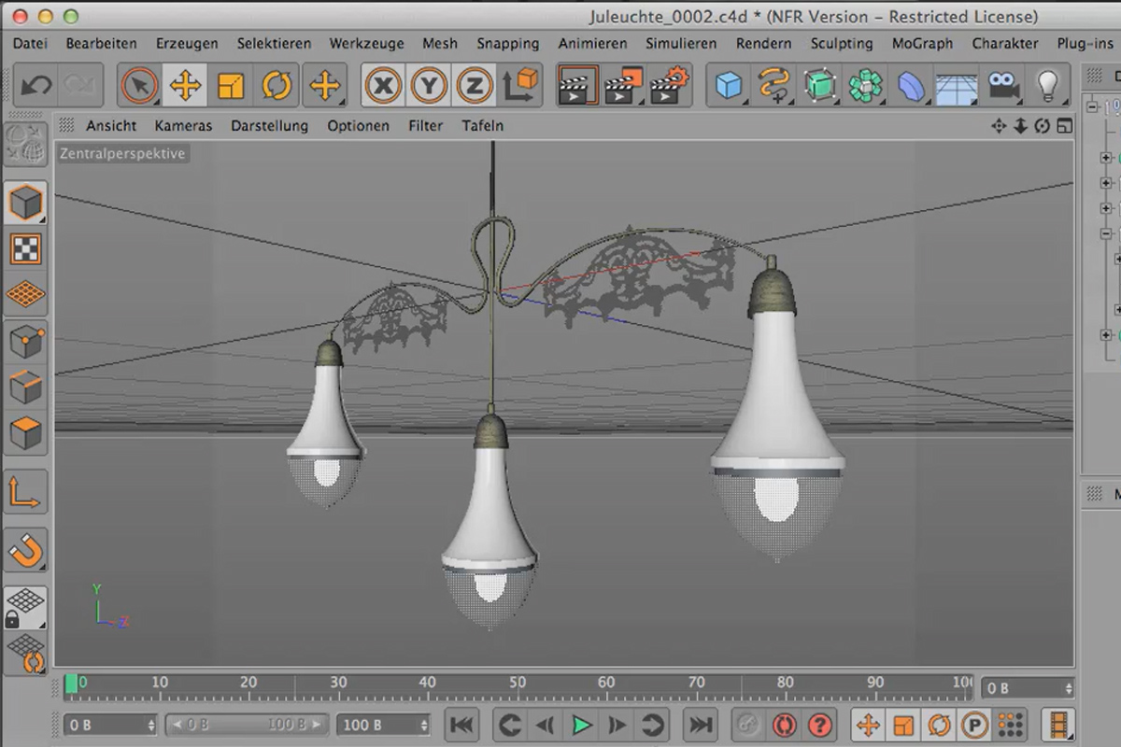Step to the previous frame
This screenshot has height=747, width=1121.
(545, 724)
